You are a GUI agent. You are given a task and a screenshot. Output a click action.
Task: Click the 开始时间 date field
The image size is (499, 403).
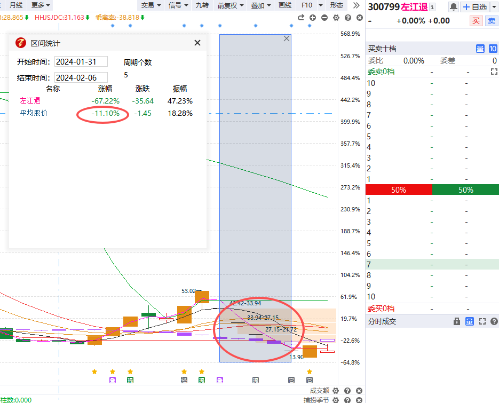tap(81, 61)
